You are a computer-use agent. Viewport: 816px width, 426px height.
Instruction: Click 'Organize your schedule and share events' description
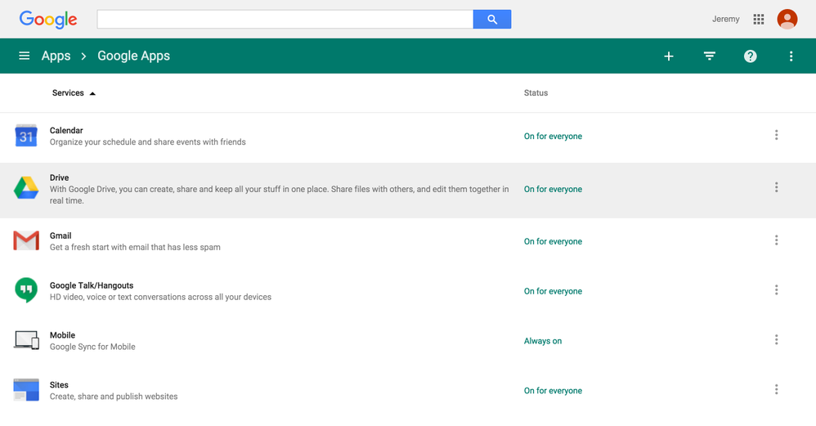pos(148,142)
